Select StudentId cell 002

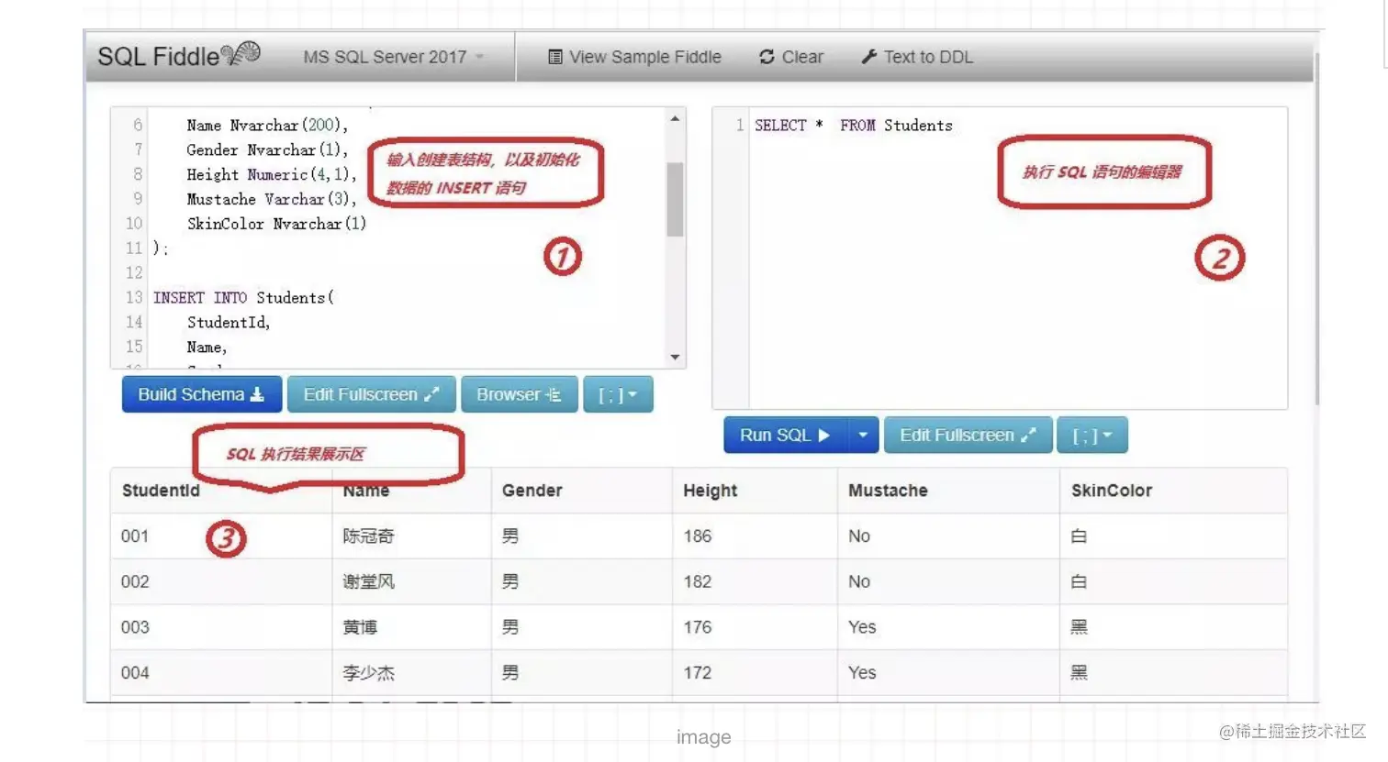pyautogui.click(x=135, y=582)
